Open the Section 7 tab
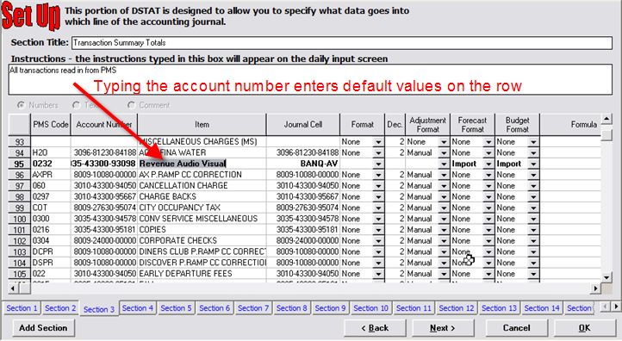 253,308
